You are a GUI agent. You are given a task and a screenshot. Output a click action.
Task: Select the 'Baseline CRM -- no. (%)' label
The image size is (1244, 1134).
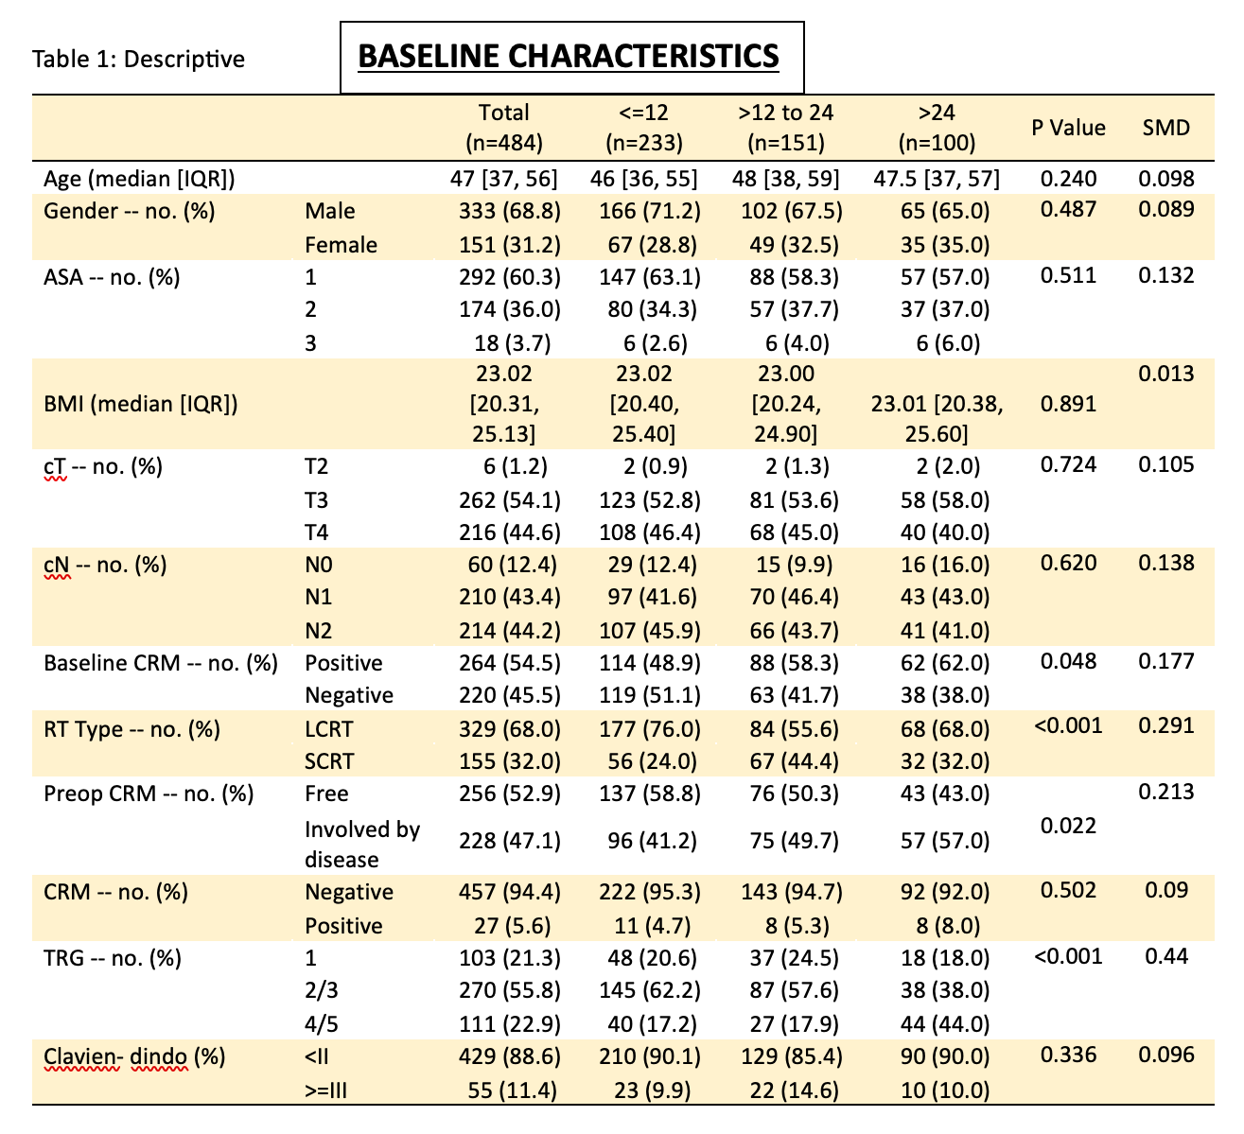pos(161,663)
